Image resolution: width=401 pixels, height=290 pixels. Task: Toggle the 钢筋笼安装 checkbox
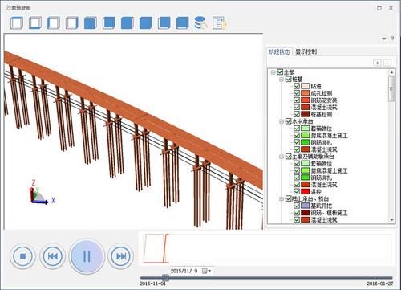(297, 100)
